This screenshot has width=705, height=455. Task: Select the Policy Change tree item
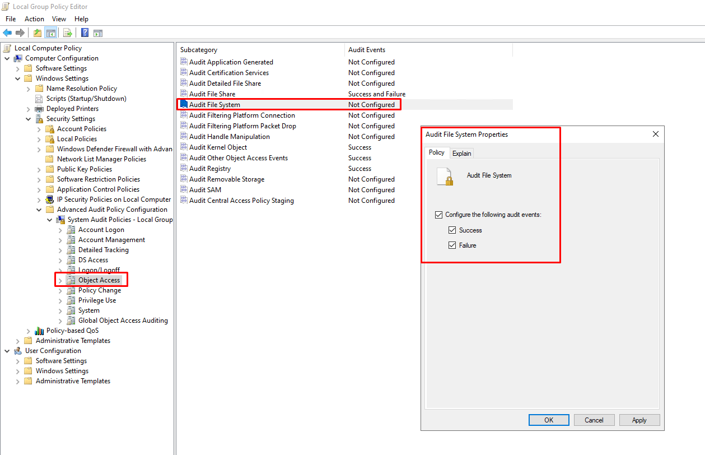(100, 290)
